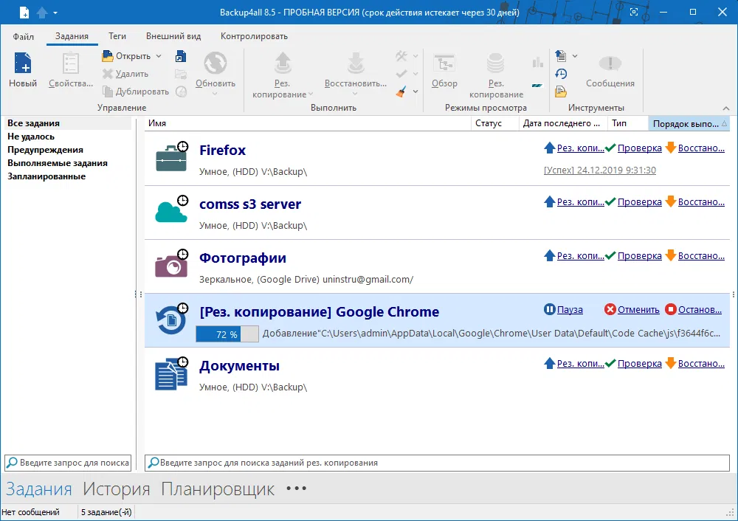Click the quick access new document icon
This screenshot has width=738, height=521.
(24, 13)
